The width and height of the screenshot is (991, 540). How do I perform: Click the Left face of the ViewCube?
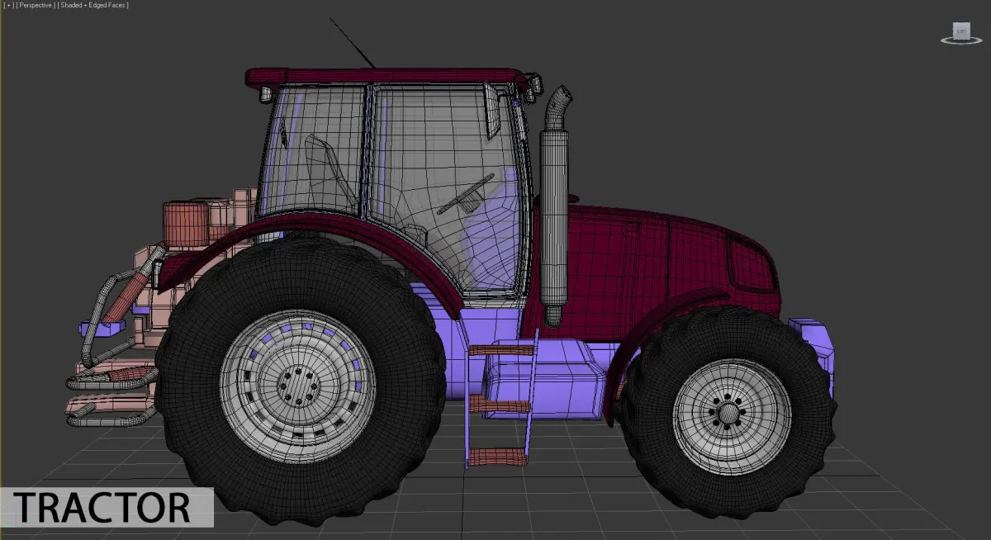(x=961, y=32)
